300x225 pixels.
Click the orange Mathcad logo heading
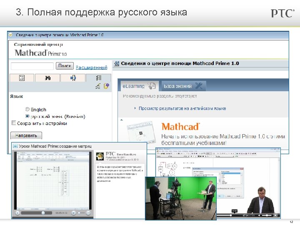click(180, 127)
